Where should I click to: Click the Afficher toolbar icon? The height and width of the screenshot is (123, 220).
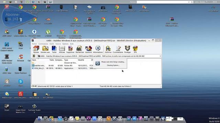pos(62,50)
